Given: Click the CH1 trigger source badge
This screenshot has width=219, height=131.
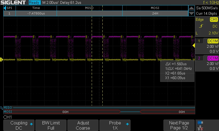Looking at the screenshot, I should (x=214, y=19).
